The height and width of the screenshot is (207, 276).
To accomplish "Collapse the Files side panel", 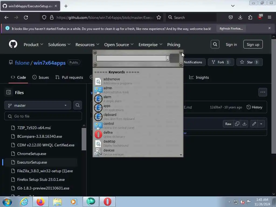I will coord(9,92).
